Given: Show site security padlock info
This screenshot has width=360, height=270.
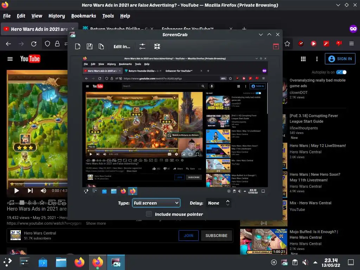Looking at the screenshot, I should [x=57, y=44].
